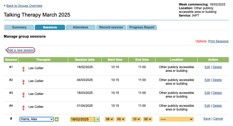
Task: Open the Attendees tab
Action: click(80, 27)
